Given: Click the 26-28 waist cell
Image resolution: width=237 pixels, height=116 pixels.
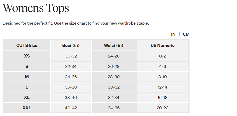Looking at the screenshot, I should pos(114,66).
